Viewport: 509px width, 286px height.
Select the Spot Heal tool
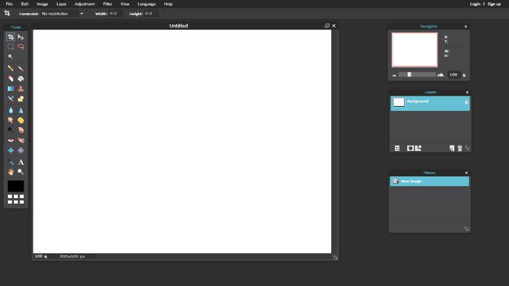[21, 141]
